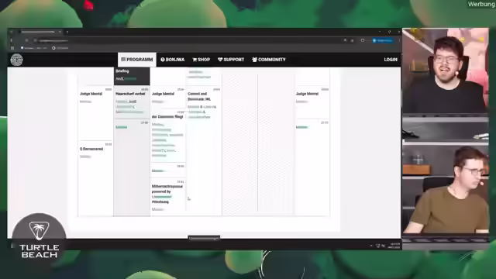Click the blue extension button in toolbar
The height and width of the screenshot is (279, 496).
[382, 40]
